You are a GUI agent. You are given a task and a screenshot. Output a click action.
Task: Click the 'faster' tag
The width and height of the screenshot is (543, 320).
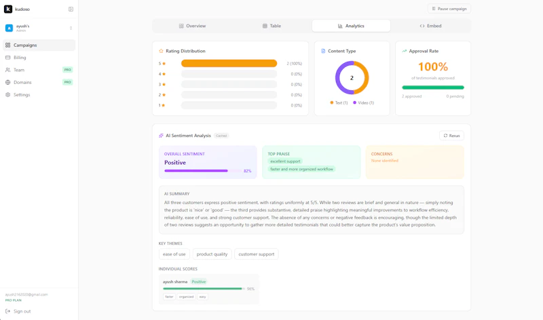click(169, 297)
